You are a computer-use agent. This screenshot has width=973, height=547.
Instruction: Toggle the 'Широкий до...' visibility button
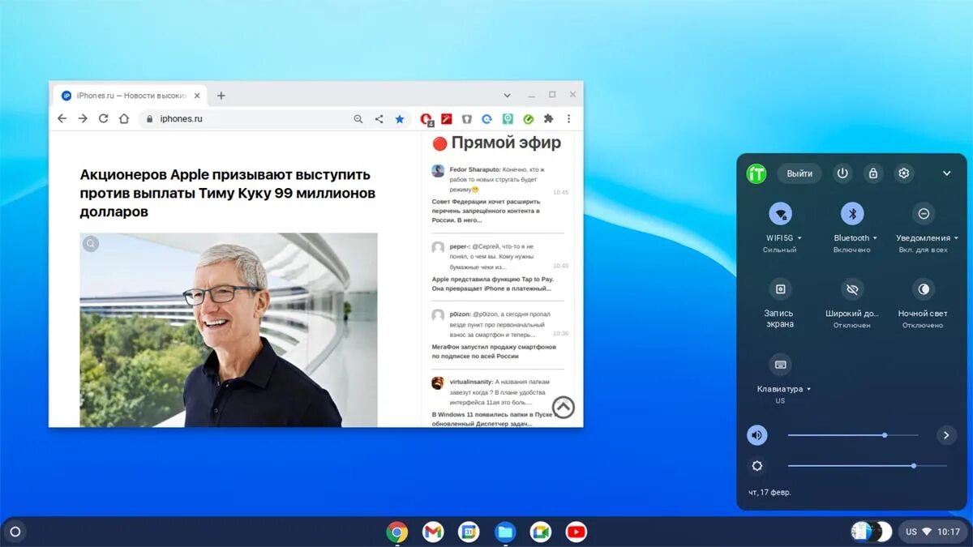852,289
